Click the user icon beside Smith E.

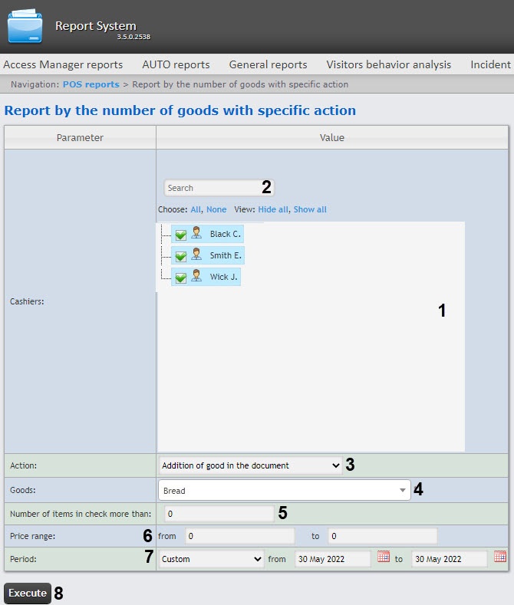tap(196, 255)
